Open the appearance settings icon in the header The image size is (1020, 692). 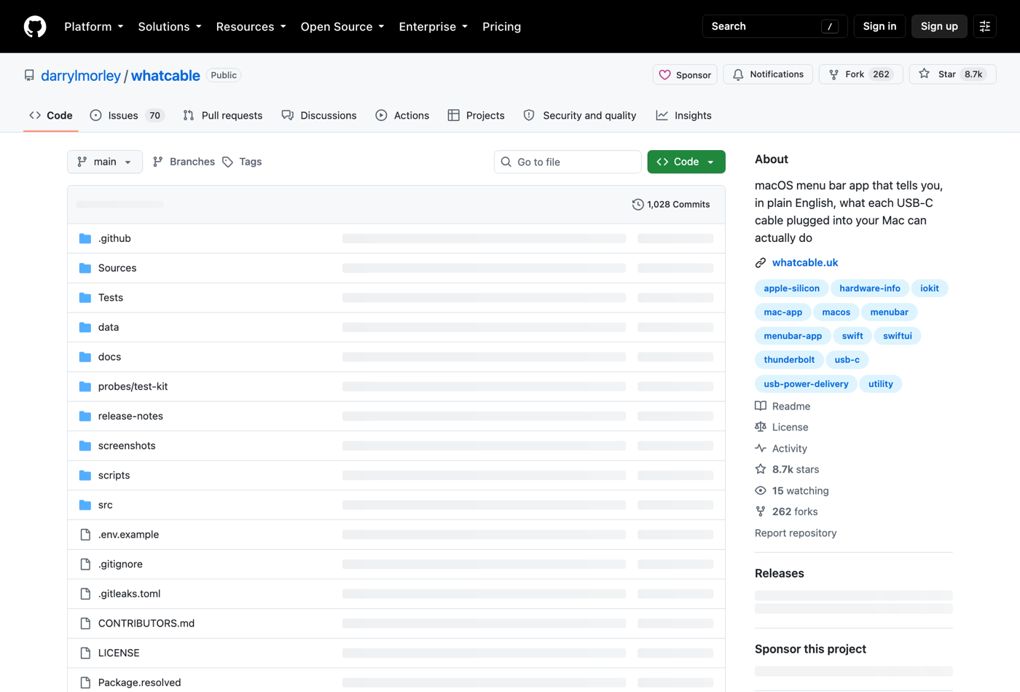(x=985, y=26)
